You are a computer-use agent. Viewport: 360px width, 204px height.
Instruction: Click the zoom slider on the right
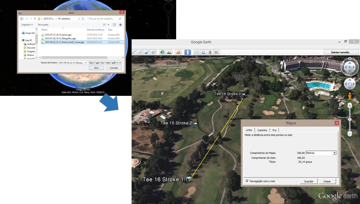[350, 119]
